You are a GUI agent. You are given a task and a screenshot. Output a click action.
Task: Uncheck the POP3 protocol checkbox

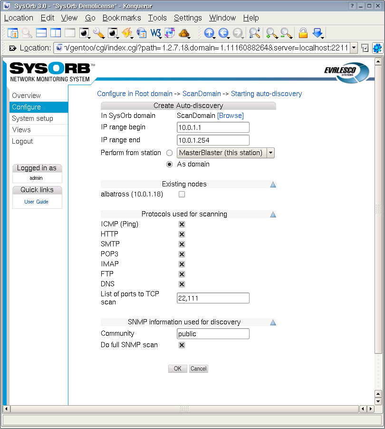tap(182, 254)
